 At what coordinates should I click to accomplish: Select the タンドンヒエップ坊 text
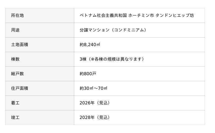[175, 16]
